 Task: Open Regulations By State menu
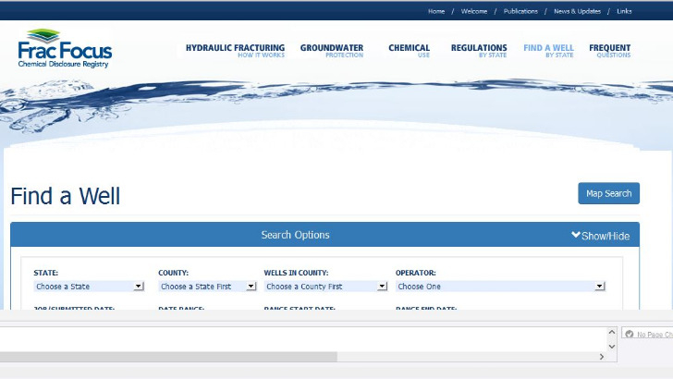coord(479,50)
